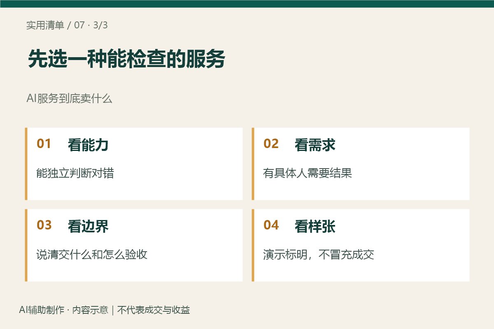Image resolution: width=494 pixels, height=329 pixels.
Task: Click the line "说清交什么和怎么验收"
Action: [x=92, y=254]
